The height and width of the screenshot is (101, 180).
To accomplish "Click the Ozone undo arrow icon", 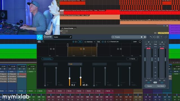I will click(151, 37).
